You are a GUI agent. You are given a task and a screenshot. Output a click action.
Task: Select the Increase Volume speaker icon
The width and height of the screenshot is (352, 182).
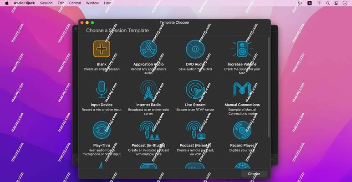click(242, 49)
